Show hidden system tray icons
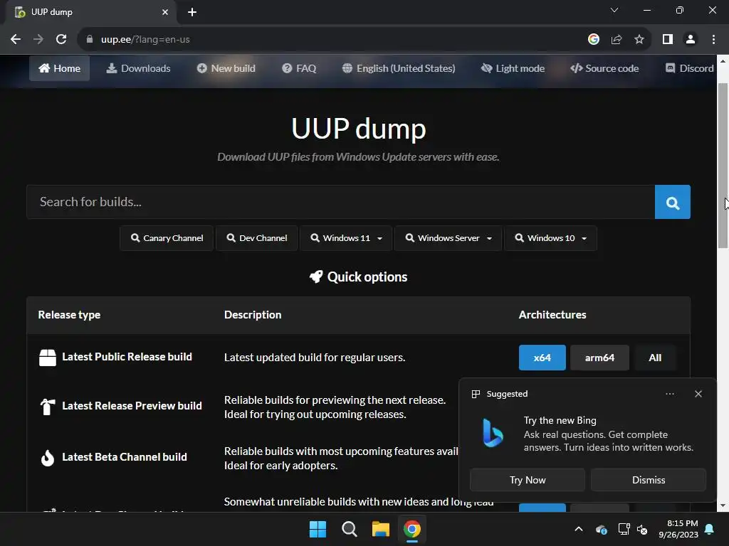Screen dimensions: 729x546 pos(579,529)
